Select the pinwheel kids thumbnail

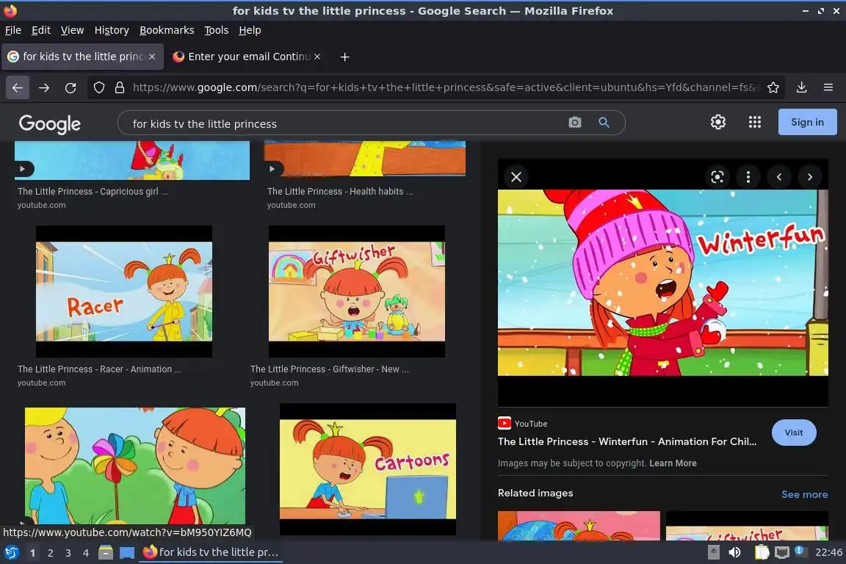[135, 466]
